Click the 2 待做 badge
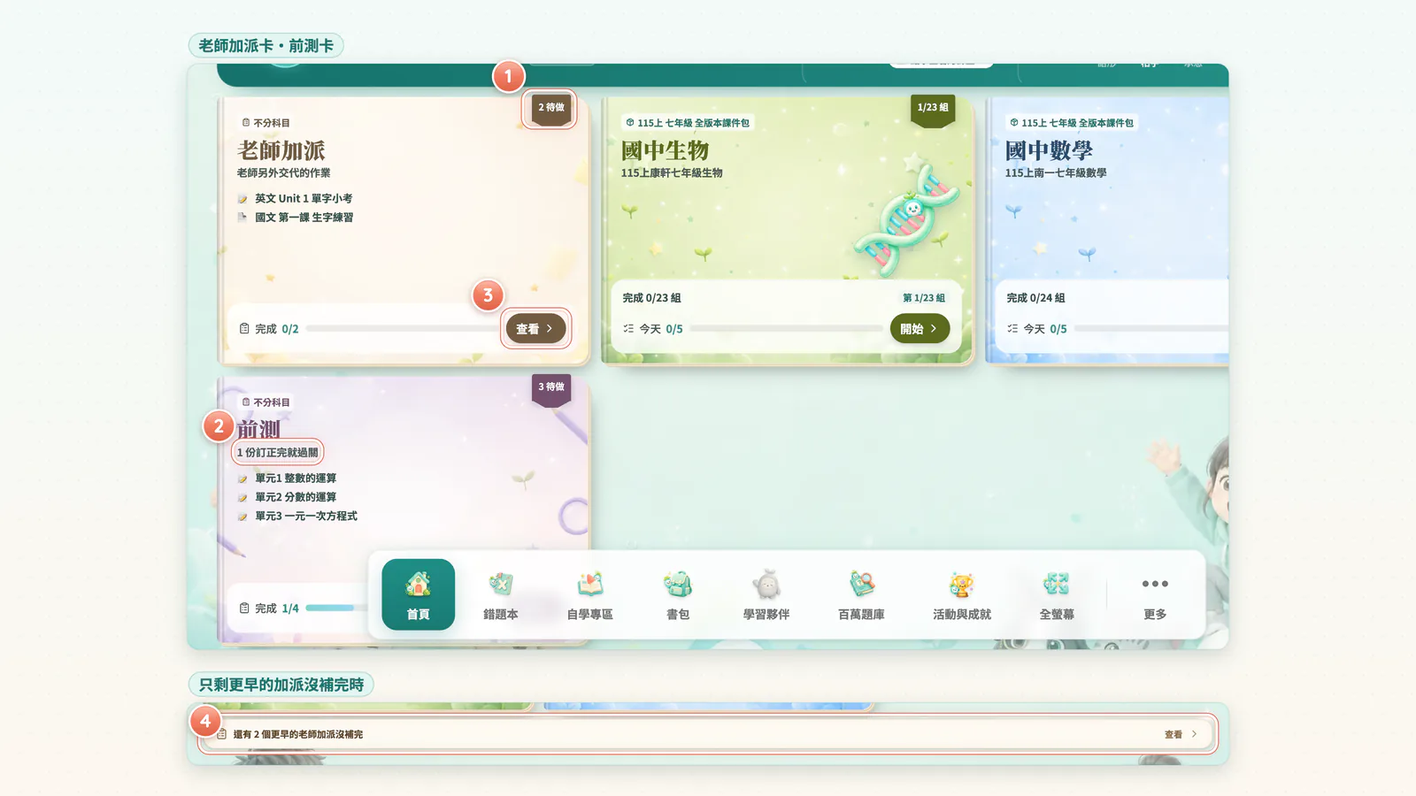The image size is (1416, 796). click(551, 109)
